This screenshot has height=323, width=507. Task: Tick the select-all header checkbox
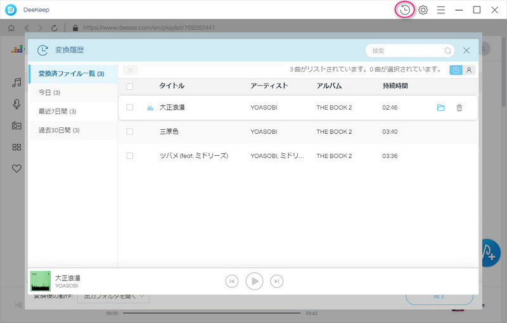point(130,86)
